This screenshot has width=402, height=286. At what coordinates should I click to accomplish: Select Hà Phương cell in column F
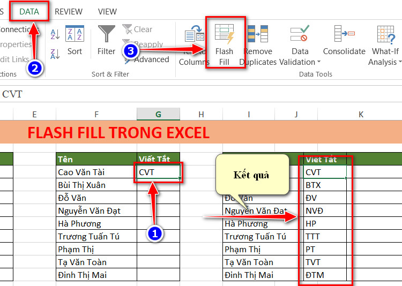click(x=96, y=223)
